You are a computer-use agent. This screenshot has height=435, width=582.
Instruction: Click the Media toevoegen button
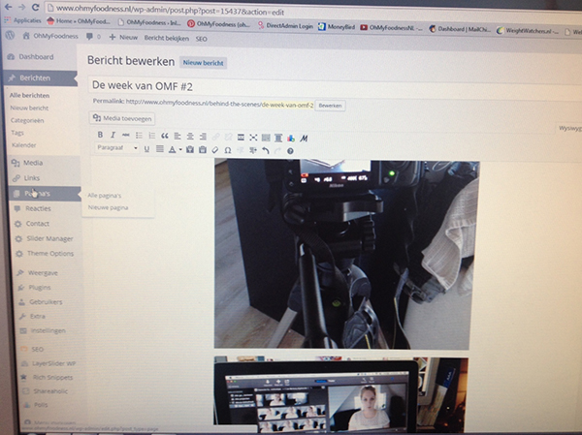tap(122, 118)
